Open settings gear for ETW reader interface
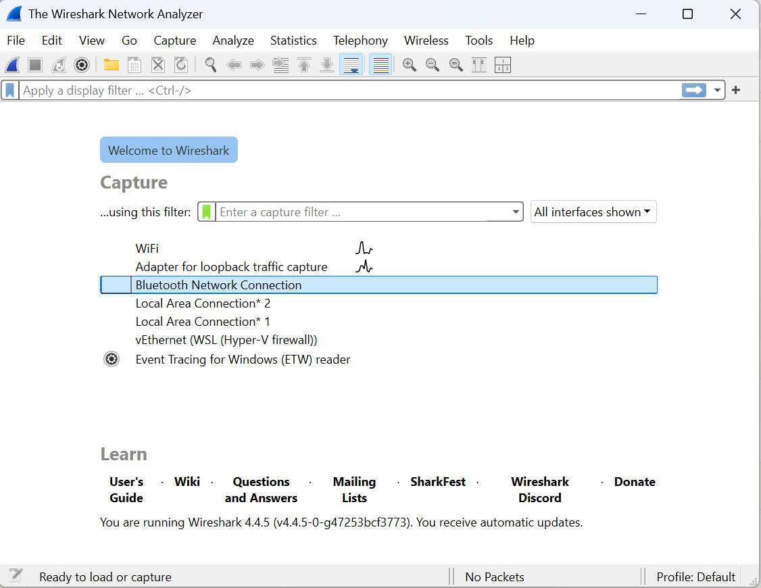Image resolution: width=761 pixels, height=588 pixels. pyautogui.click(x=112, y=360)
